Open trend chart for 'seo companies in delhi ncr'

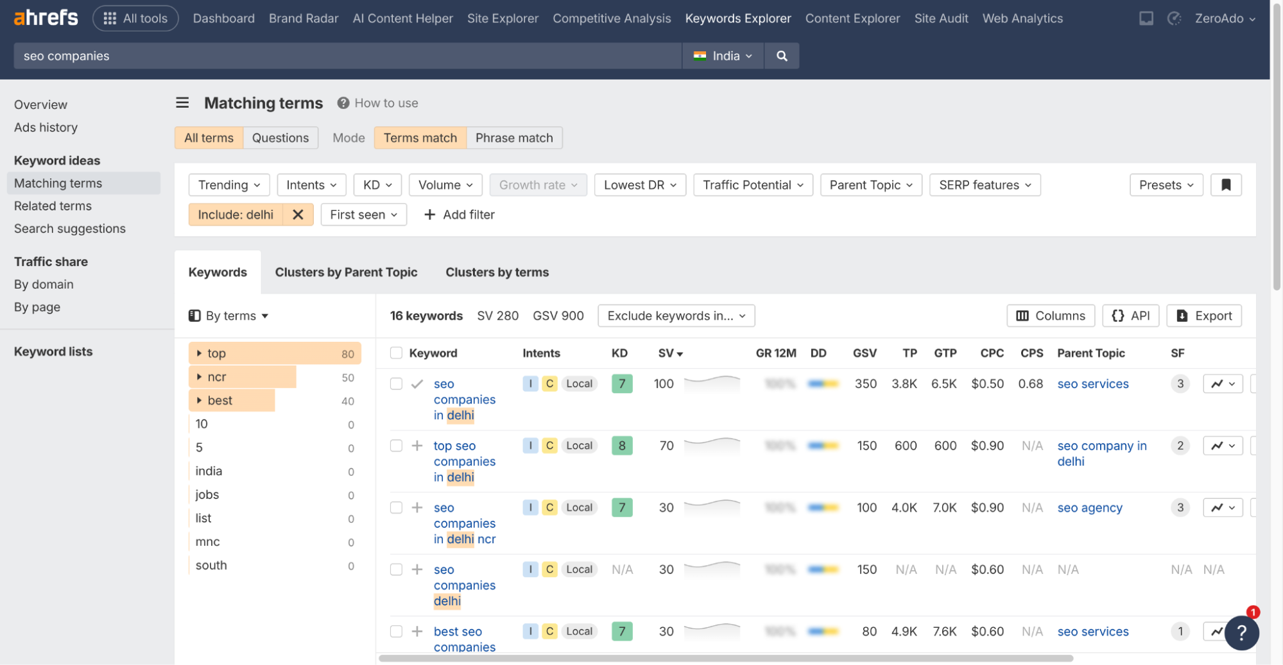click(x=1223, y=508)
